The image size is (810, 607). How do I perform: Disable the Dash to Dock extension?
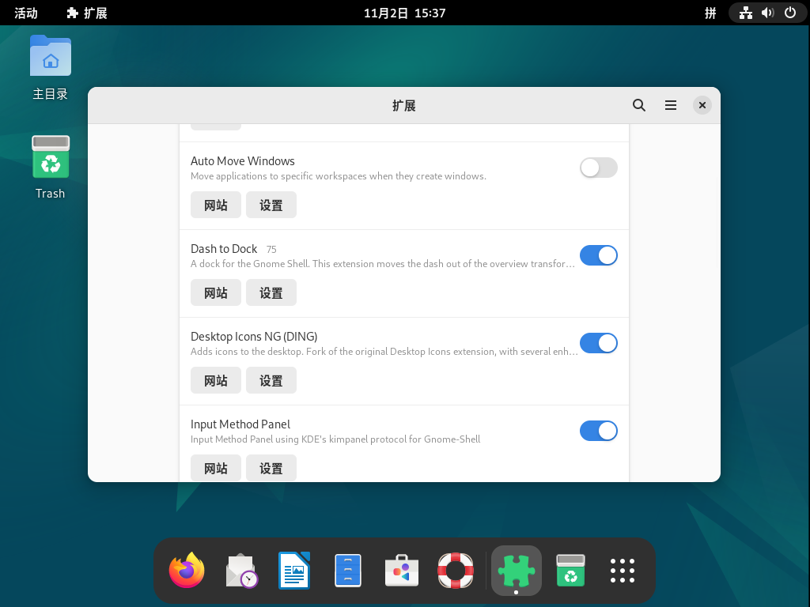(598, 255)
